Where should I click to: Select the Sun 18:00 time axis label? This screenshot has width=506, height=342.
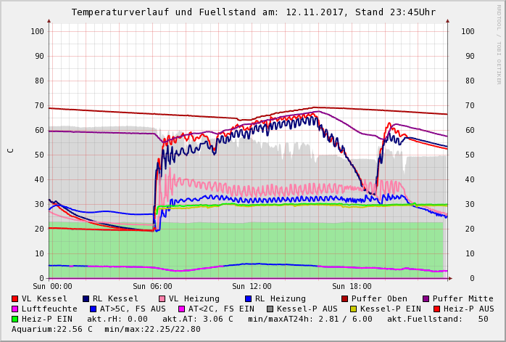tap(352, 287)
